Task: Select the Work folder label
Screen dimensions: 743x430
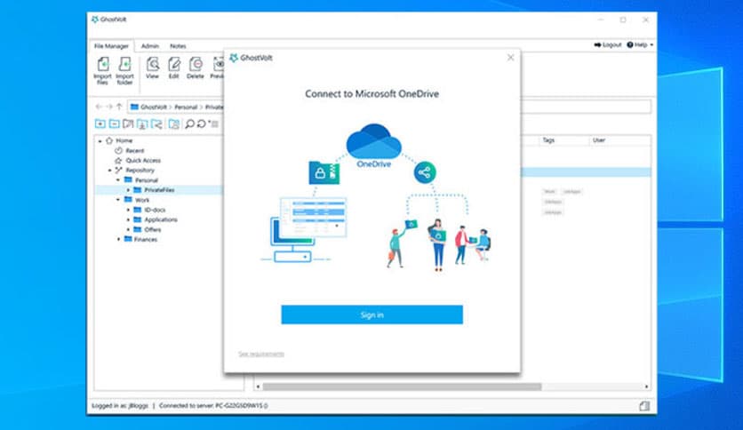Action: [142, 200]
